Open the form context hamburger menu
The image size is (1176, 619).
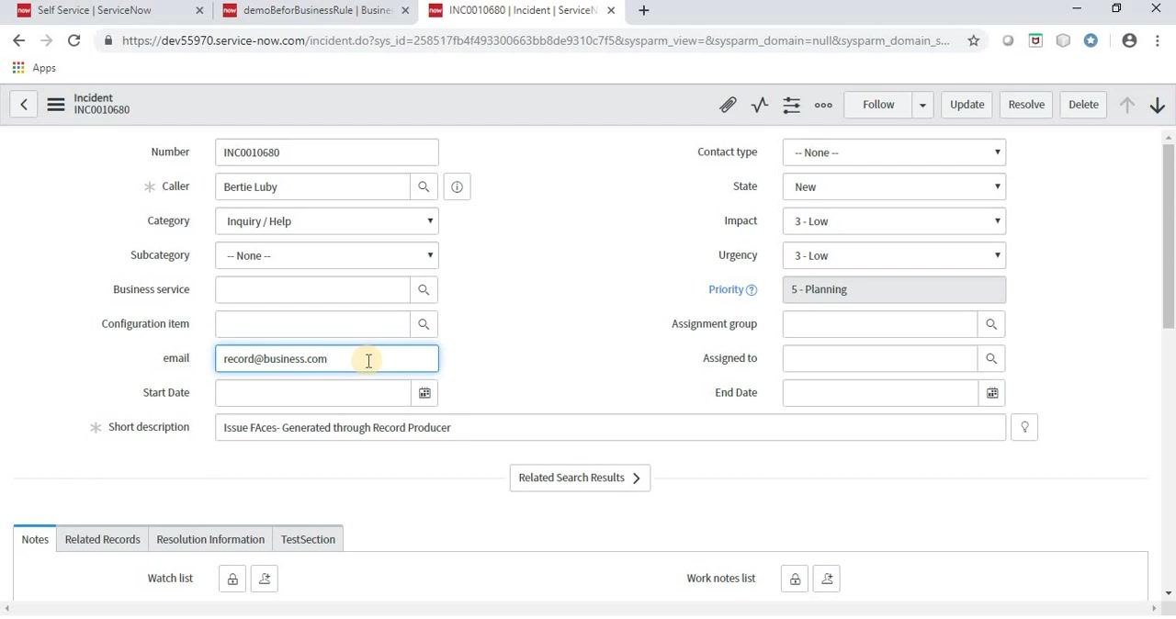coord(56,105)
